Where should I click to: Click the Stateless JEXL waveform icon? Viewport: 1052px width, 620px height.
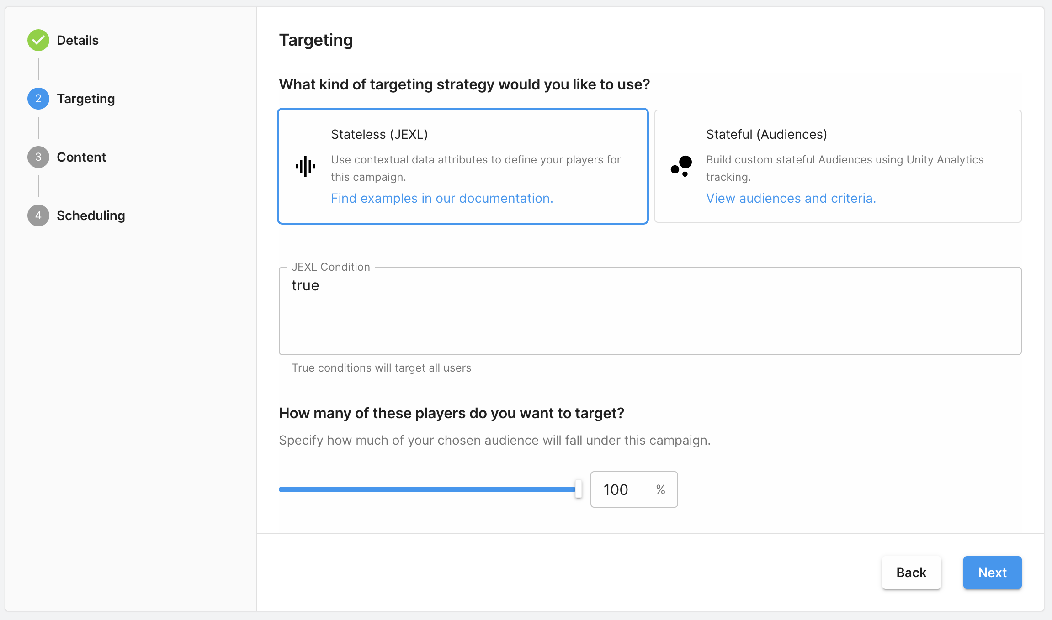[x=305, y=167]
